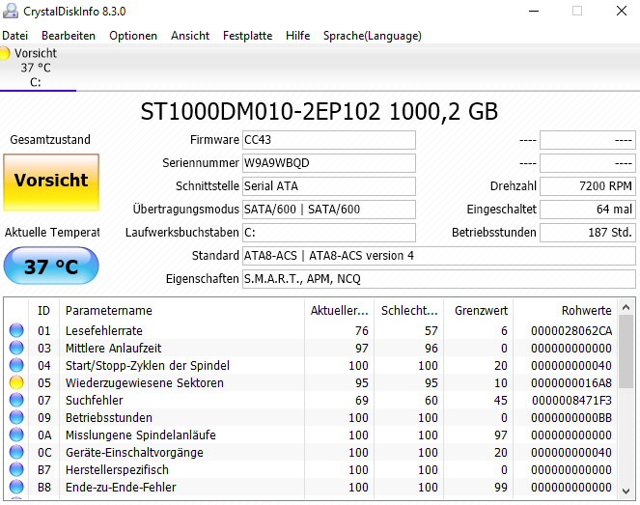Click the Übertragungsmodus field SATA/600
The width and height of the screenshot is (640, 505).
point(329,210)
